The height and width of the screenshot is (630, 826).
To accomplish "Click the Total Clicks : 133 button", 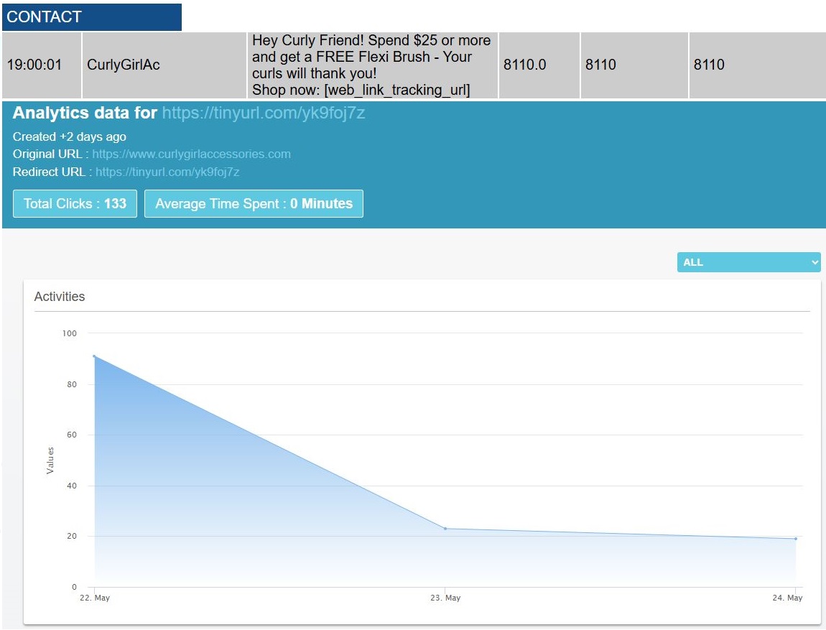I will [75, 204].
